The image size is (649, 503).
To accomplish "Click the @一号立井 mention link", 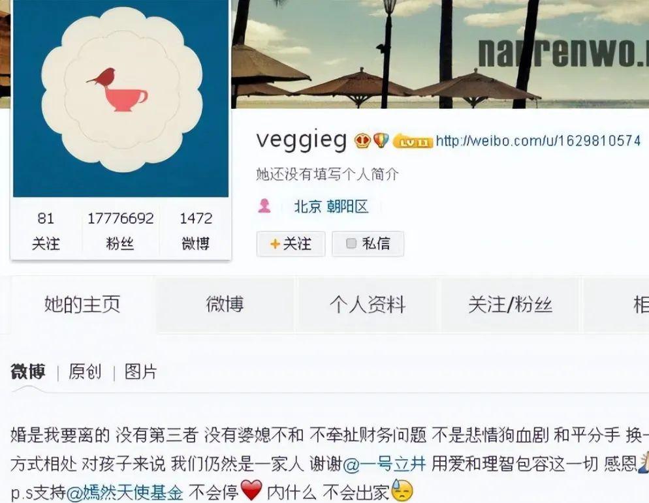I will pos(385,464).
